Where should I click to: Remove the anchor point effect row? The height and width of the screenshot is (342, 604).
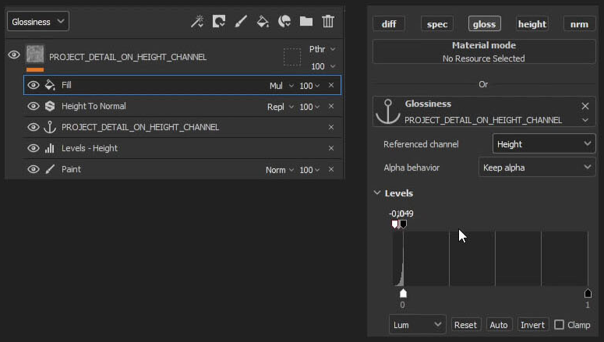[x=331, y=127]
